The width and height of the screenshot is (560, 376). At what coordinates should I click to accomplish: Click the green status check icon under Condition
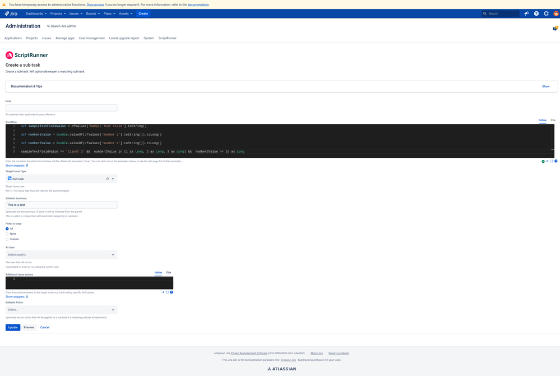pos(543,162)
